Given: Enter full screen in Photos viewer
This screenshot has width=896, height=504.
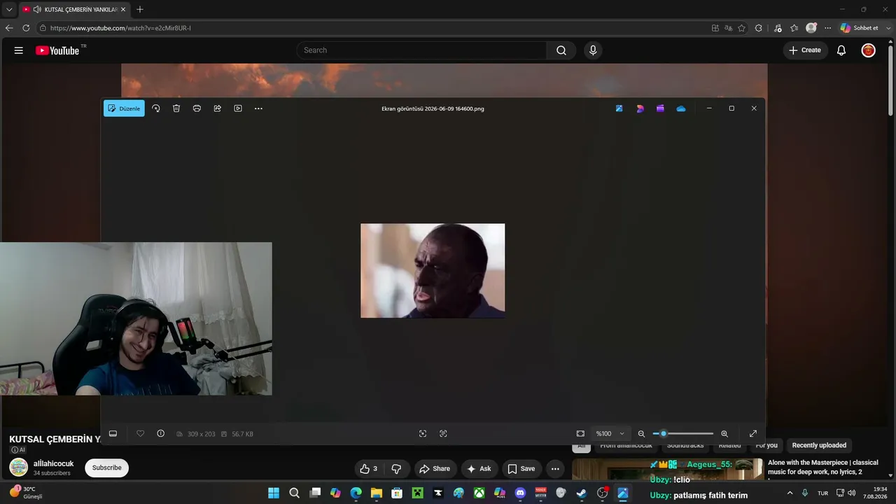Looking at the screenshot, I should click(753, 434).
